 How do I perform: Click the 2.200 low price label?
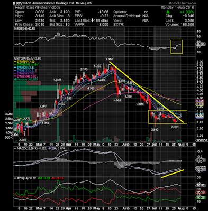click(22, 140)
